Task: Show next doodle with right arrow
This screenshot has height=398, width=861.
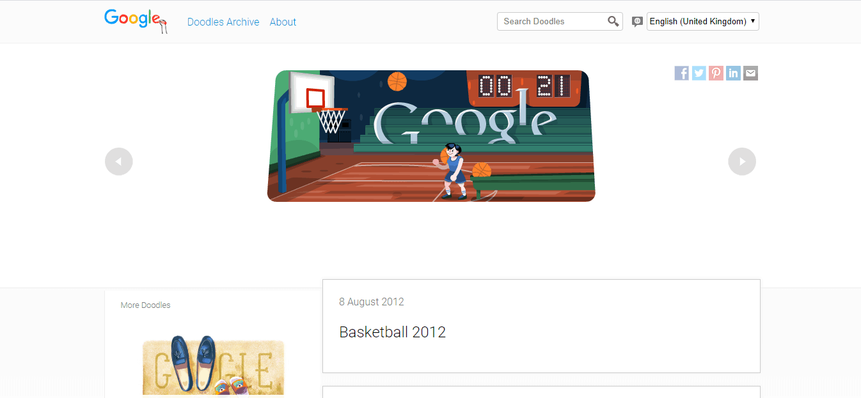Action: click(742, 162)
